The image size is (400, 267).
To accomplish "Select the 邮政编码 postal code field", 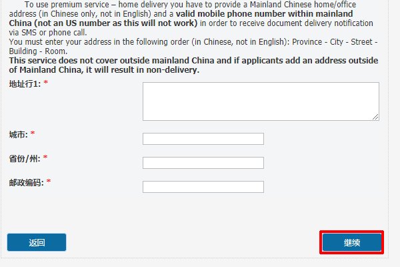I will 203,187.
